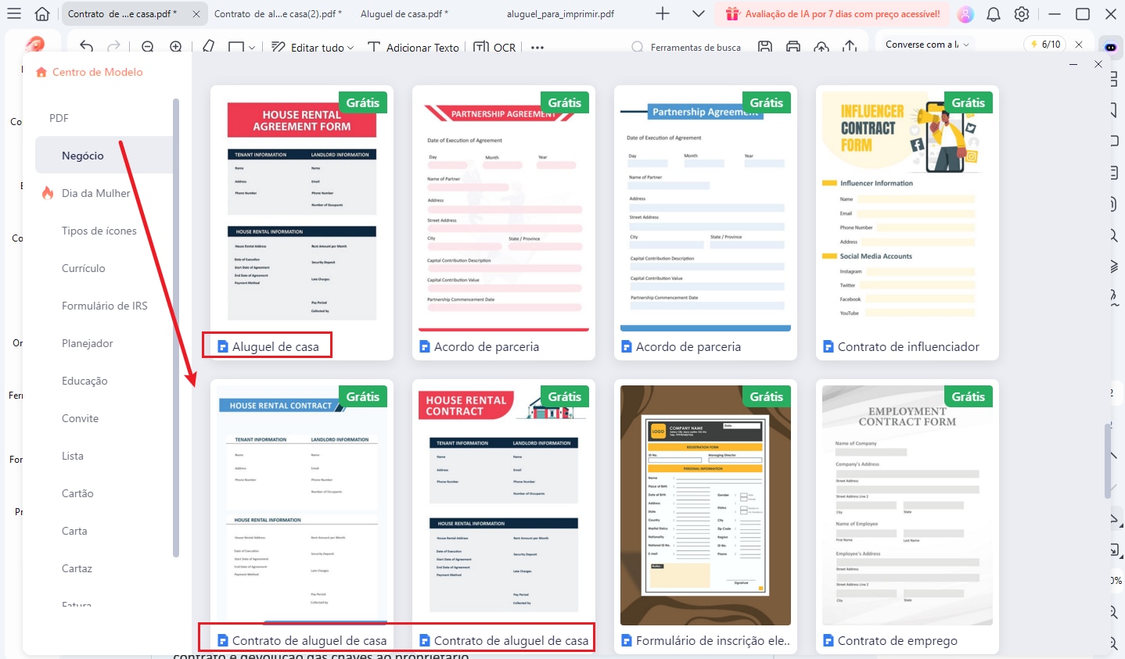Click the save disk icon
This screenshot has width=1125, height=659.
pyautogui.click(x=765, y=47)
